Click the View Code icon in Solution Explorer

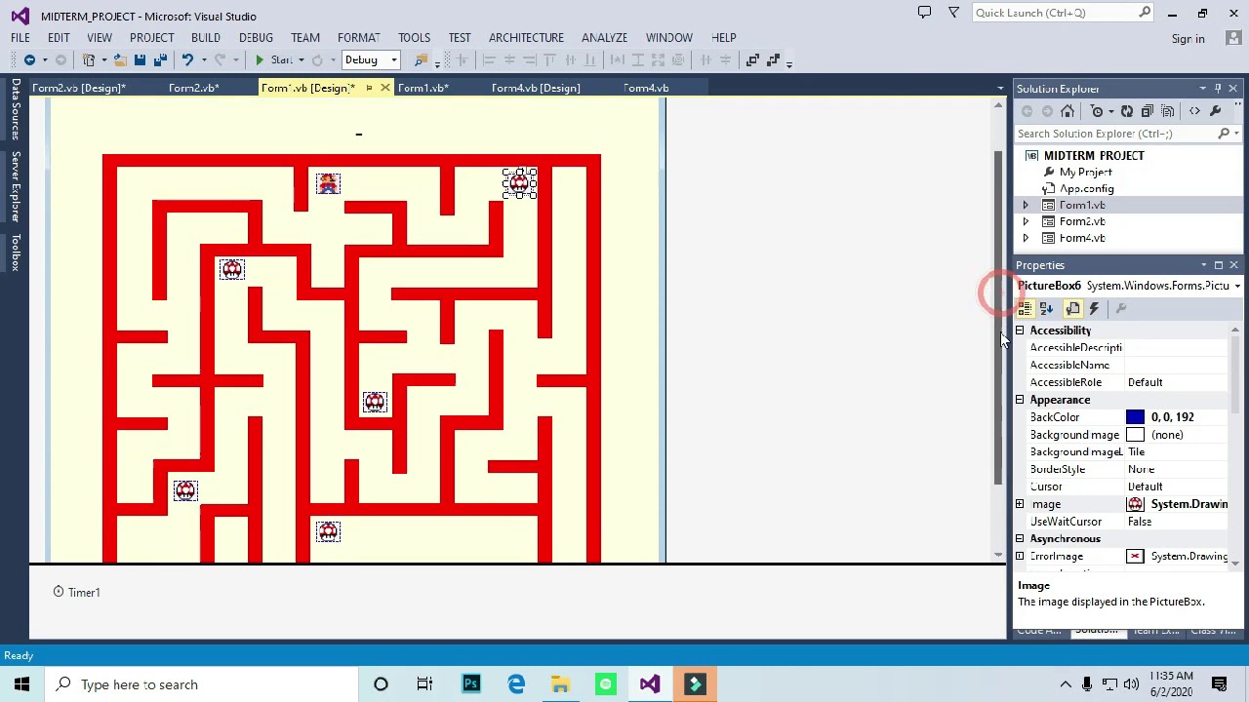pos(1194,111)
